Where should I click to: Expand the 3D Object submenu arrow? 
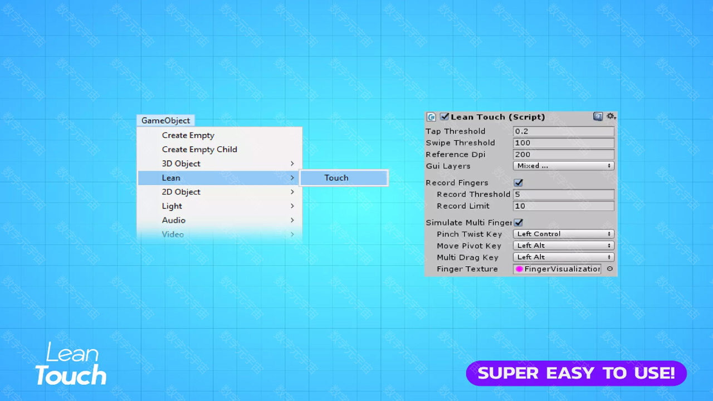click(292, 164)
